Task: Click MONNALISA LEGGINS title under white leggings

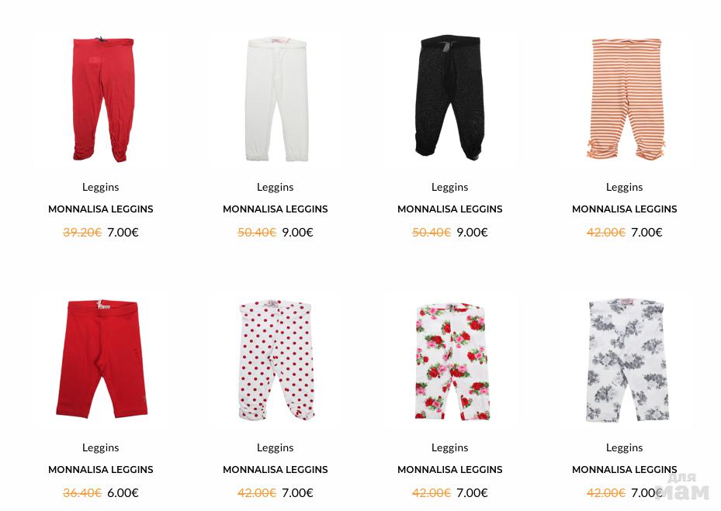Action: coord(276,209)
